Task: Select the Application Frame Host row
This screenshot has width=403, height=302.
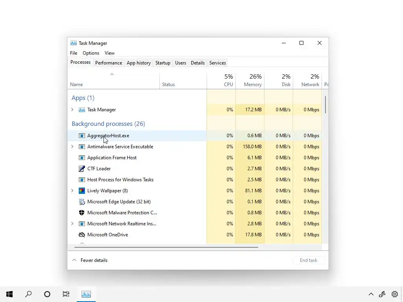Action: [x=194, y=158]
